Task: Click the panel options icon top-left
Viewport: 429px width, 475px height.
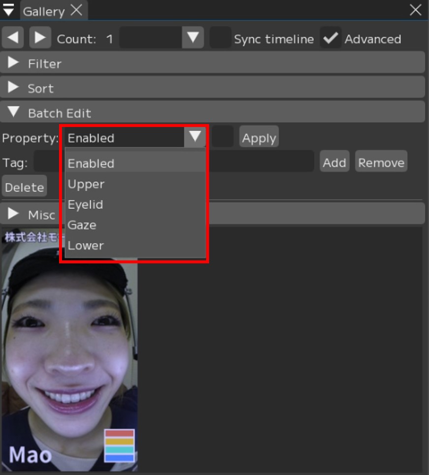Action: pyautogui.click(x=9, y=9)
